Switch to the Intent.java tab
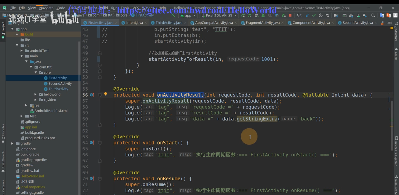 pyautogui.click(x=134, y=23)
